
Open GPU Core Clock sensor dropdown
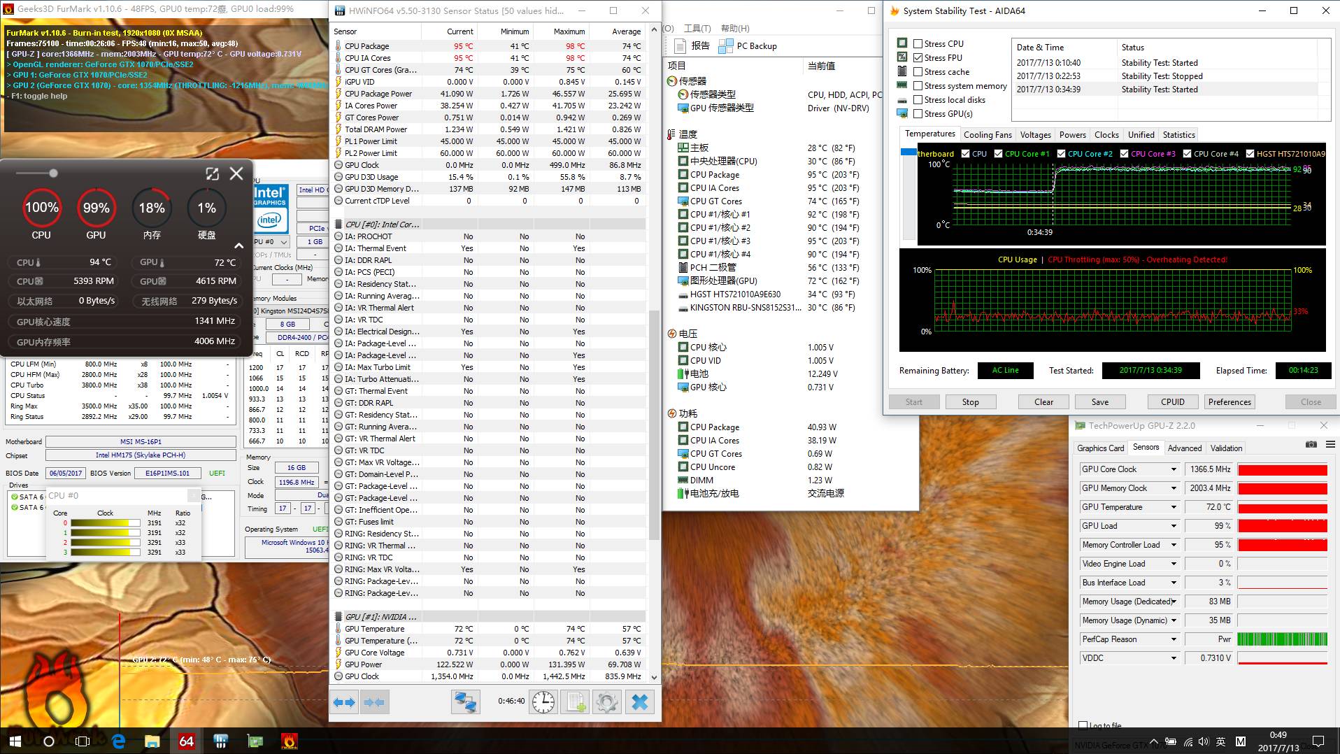click(x=1174, y=469)
